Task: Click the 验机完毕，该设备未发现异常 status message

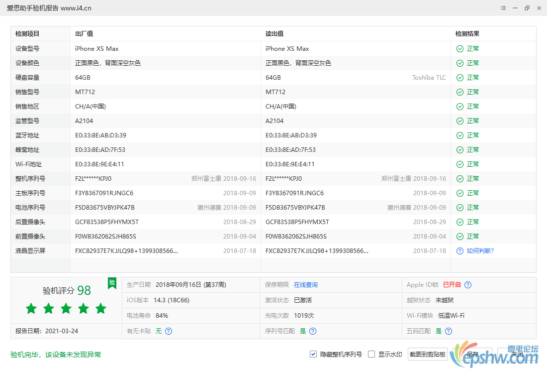Action: [x=56, y=355]
